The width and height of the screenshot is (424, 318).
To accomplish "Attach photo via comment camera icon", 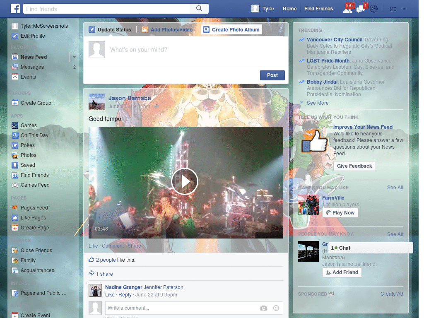I will point(263,308).
